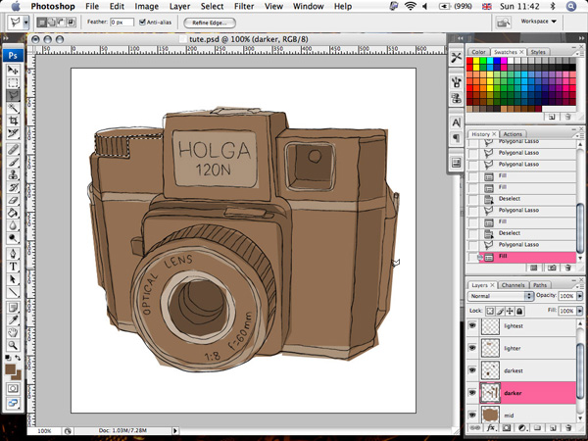This screenshot has height=441, width=588.
Task: Open Spotlight search in menu bar
Action: [571, 6]
